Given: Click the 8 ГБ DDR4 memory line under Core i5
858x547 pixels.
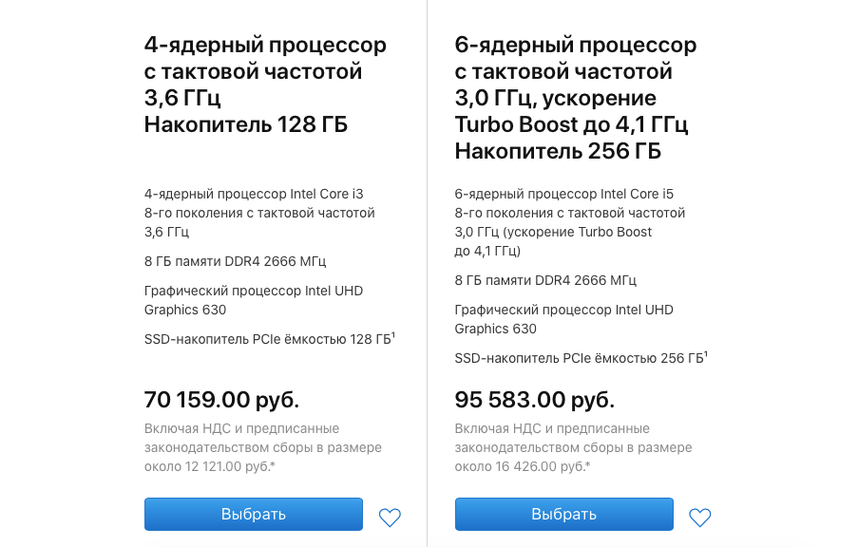Looking at the screenshot, I should 545,280.
